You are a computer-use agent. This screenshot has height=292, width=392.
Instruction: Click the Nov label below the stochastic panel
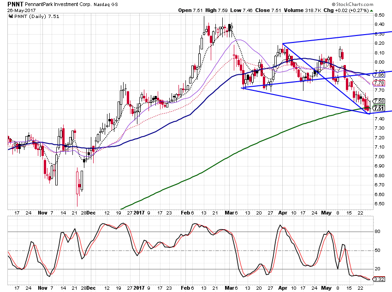(x=42, y=288)
